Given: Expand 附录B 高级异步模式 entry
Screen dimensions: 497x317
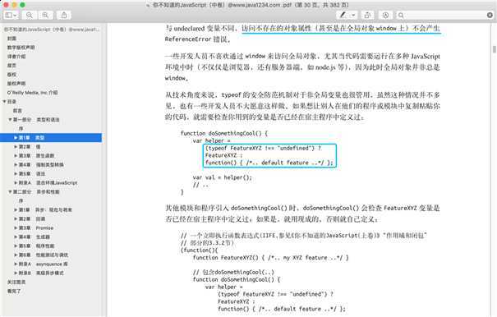Looking at the screenshot, I should pyautogui.click(x=16, y=273).
